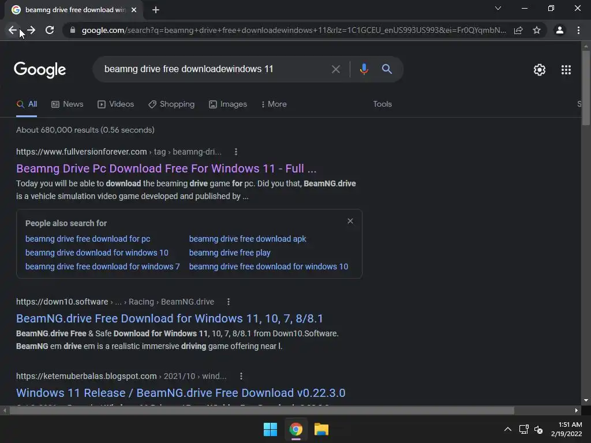Go back with the browser back arrow
The width and height of the screenshot is (591, 443).
coord(12,30)
